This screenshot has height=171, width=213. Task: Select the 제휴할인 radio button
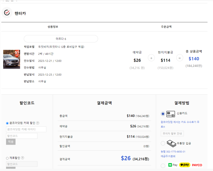click(x=7, y=158)
